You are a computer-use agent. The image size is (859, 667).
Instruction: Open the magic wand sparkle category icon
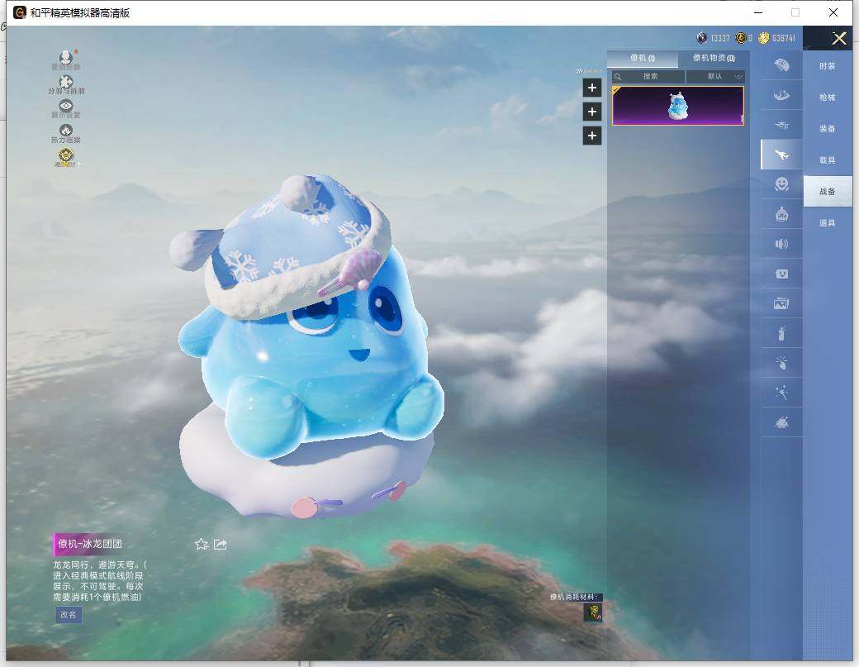[x=781, y=393]
